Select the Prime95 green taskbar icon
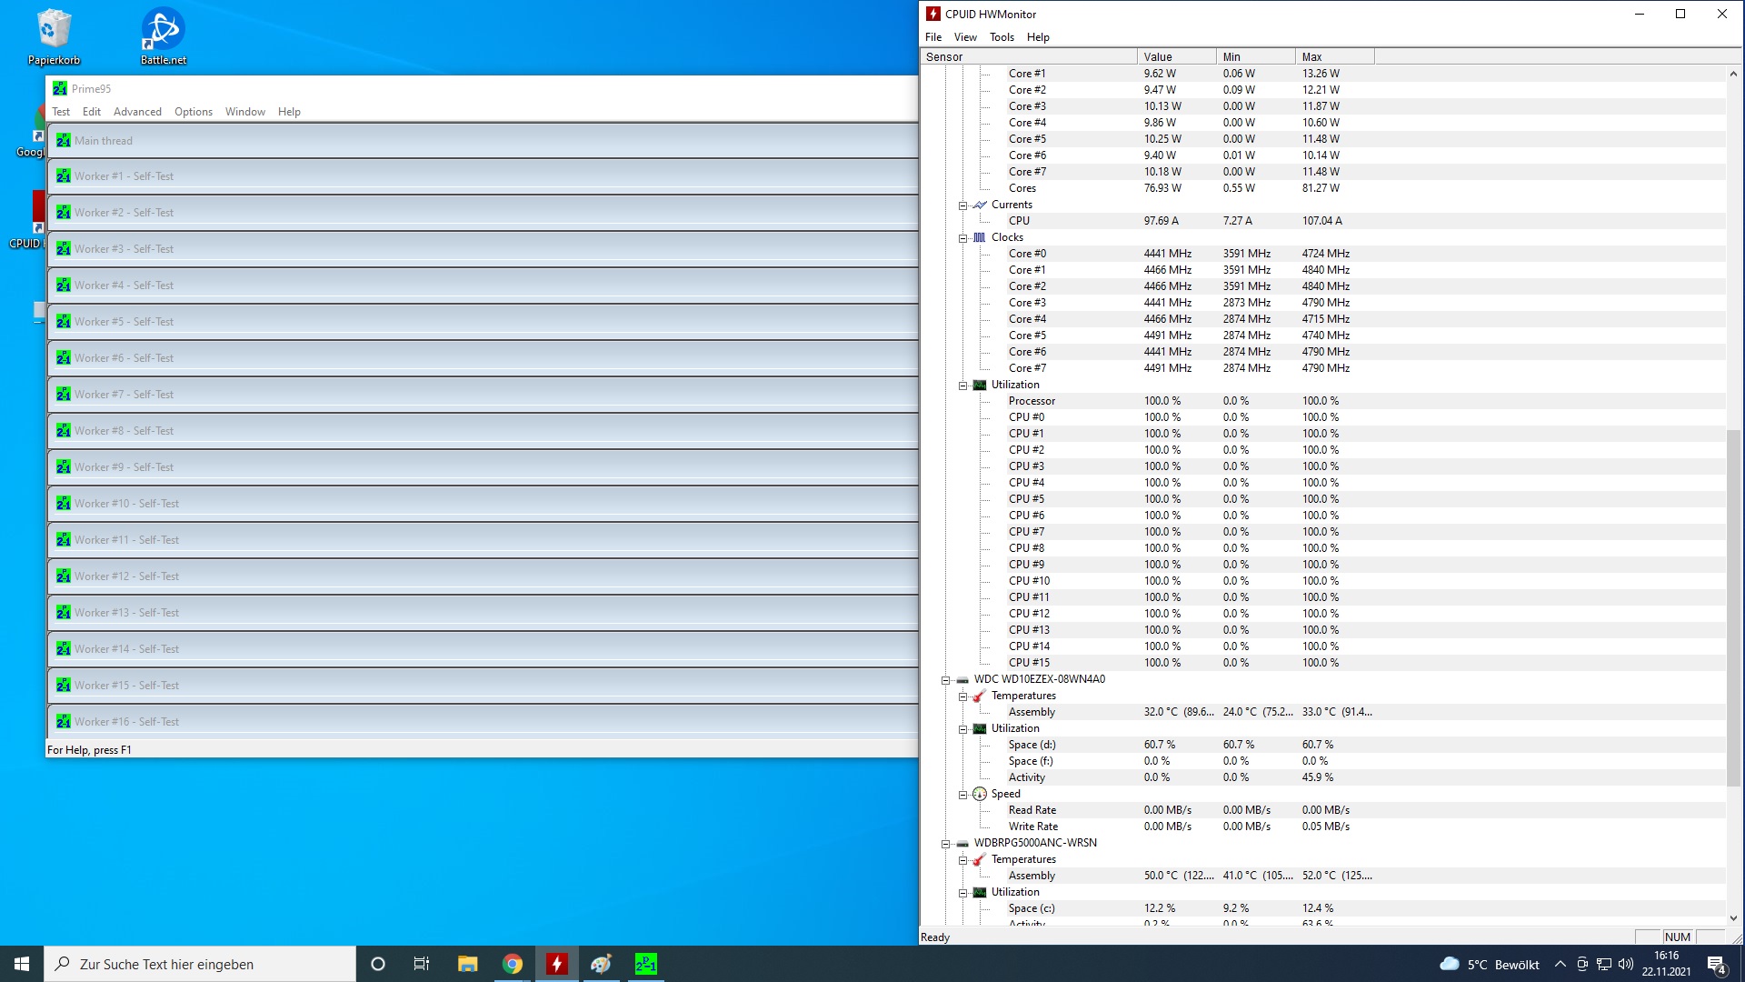1745x982 pixels. (646, 964)
